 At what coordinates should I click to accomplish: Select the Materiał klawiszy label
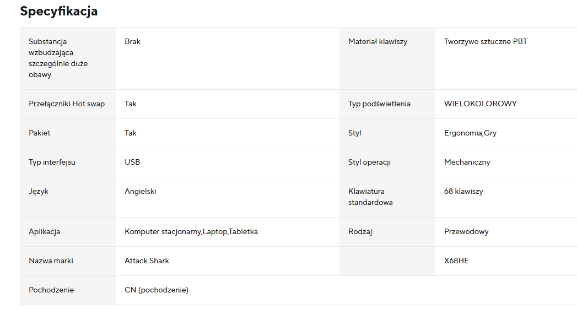378,41
